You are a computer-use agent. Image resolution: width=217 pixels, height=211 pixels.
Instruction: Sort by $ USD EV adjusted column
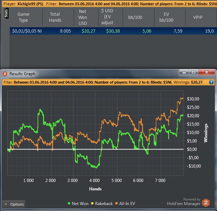pos(107,17)
